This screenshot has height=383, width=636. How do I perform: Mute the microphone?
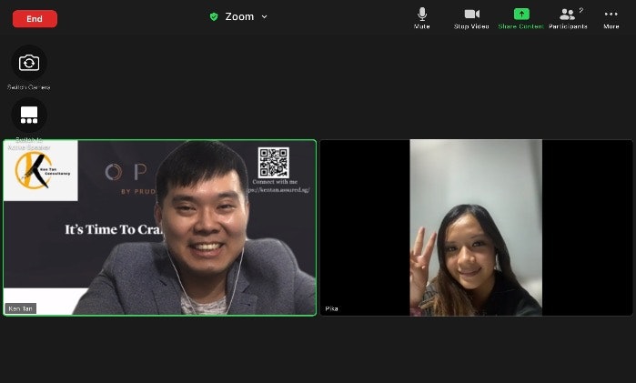(x=422, y=15)
